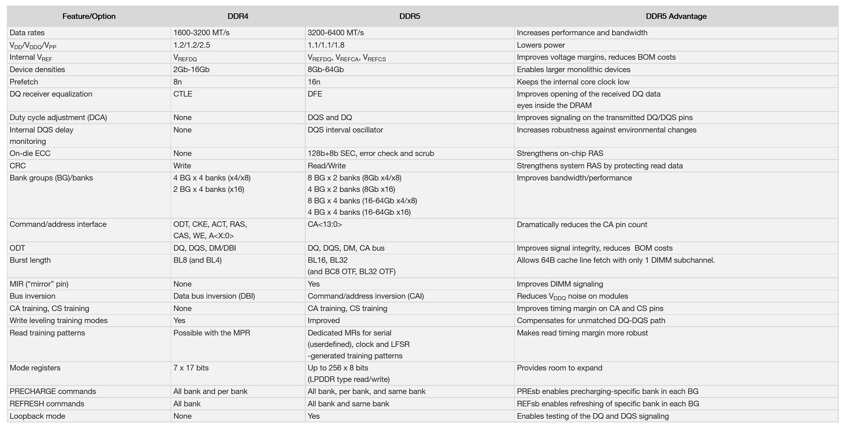Click the CTLE equalization cell
This screenshot has width=843, height=428.
pos(183,94)
